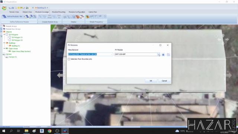Open Revit from the taskbar
This screenshot has height=134, width=238.
[x=42, y=131]
